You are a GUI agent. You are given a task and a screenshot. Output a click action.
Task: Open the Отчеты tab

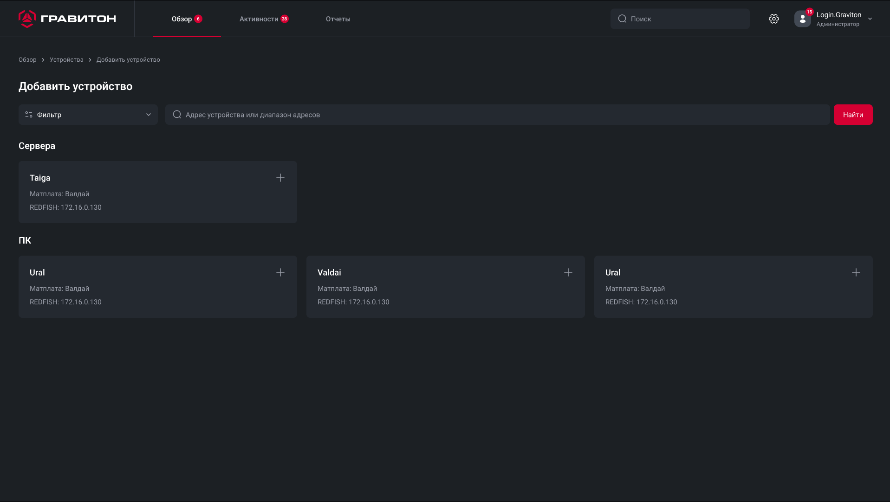[x=338, y=19]
